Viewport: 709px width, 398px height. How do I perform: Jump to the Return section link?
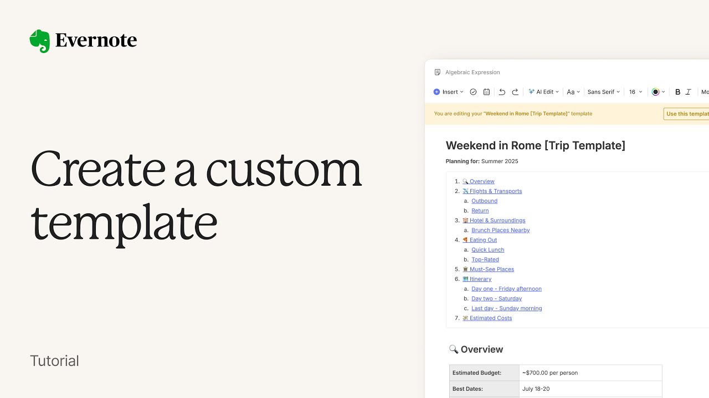coord(480,211)
